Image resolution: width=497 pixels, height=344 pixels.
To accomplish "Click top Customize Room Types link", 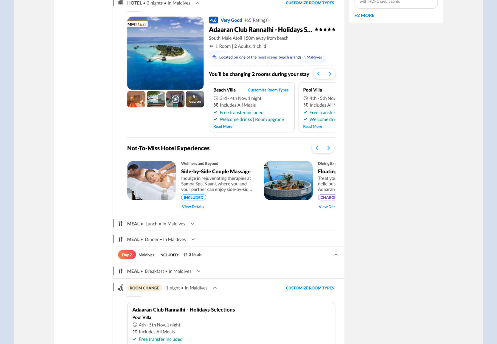I will [x=310, y=3].
